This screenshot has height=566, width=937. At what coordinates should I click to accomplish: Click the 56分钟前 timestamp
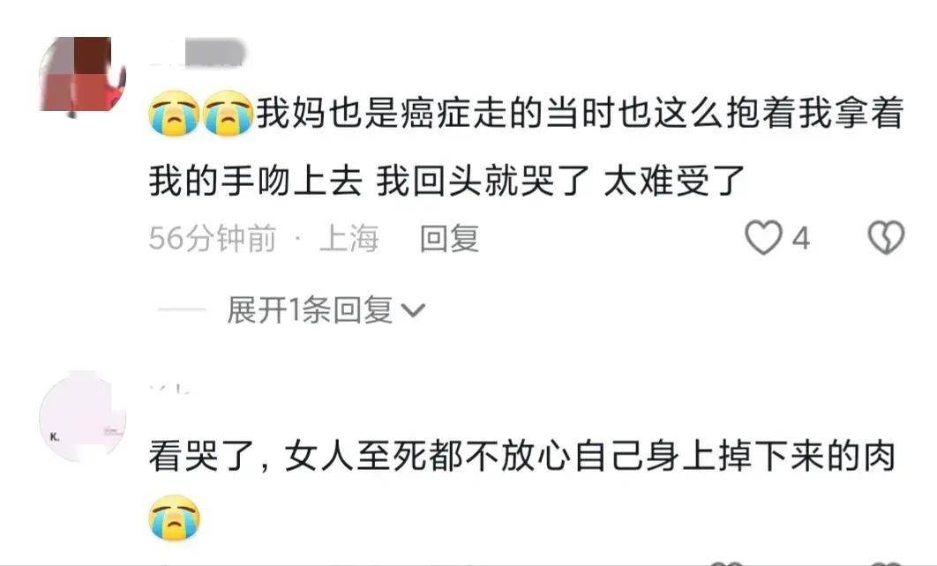(213, 238)
